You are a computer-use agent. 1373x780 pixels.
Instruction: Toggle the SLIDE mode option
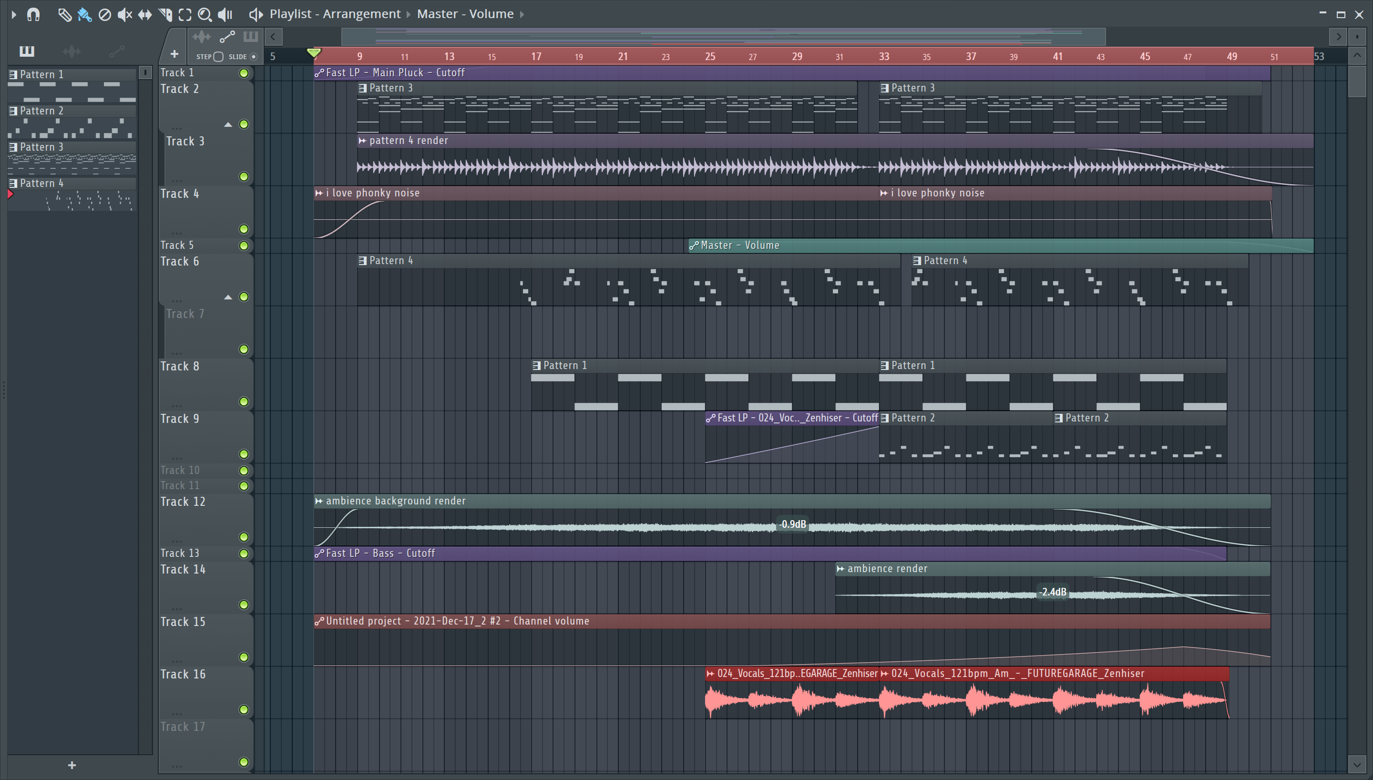(254, 57)
